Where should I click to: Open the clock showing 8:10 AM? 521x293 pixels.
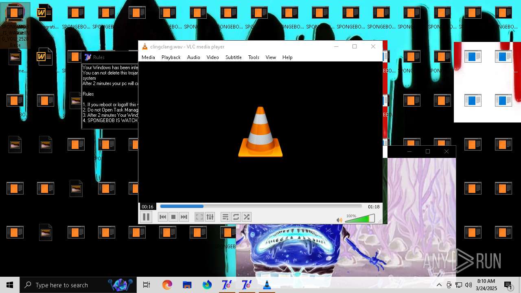[x=486, y=285]
